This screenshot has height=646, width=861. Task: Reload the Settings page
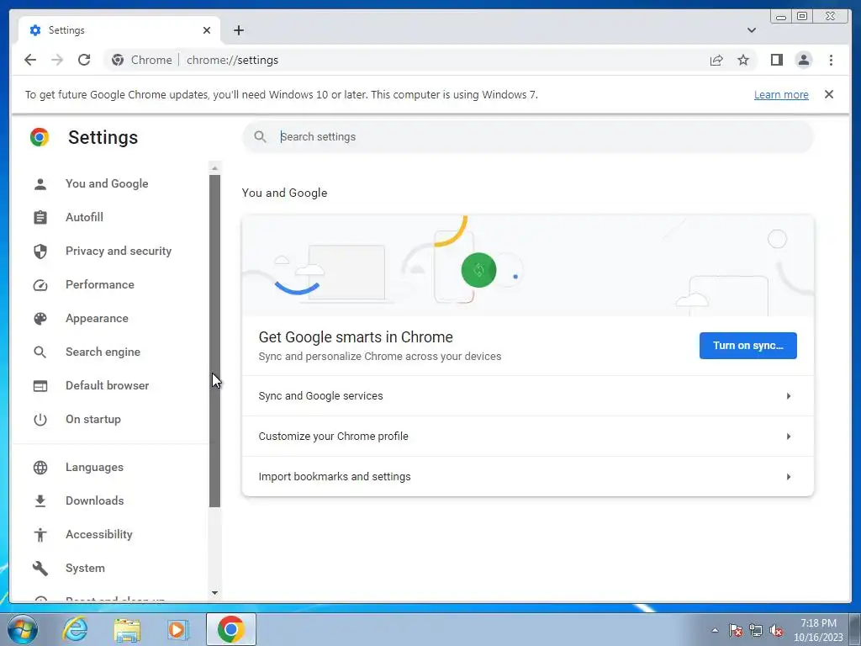click(84, 60)
